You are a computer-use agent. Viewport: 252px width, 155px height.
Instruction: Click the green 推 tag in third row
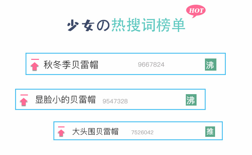tap(210, 131)
